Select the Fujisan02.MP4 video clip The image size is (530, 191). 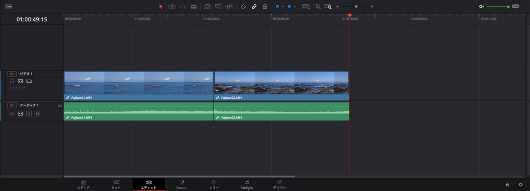click(x=282, y=86)
